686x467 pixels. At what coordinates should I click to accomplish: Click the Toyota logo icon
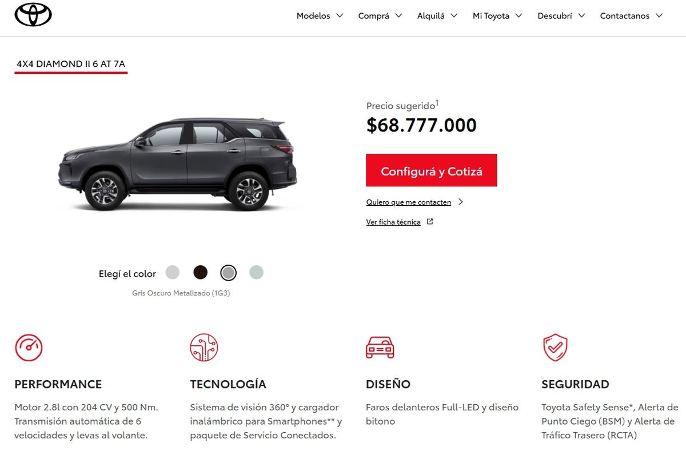pyautogui.click(x=33, y=15)
